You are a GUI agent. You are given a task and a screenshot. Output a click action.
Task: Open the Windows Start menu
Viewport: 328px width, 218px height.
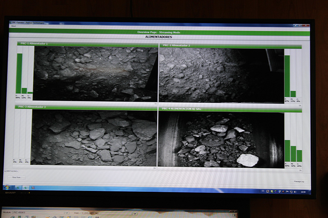[x=7, y=187]
